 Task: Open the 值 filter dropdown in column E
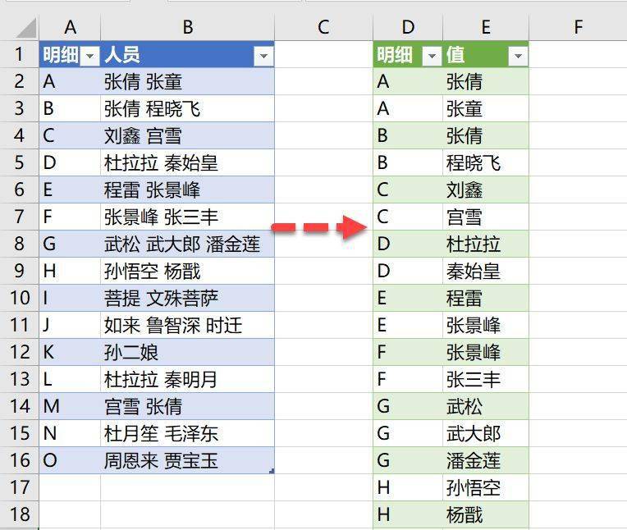pyautogui.click(x=518, y=56)
